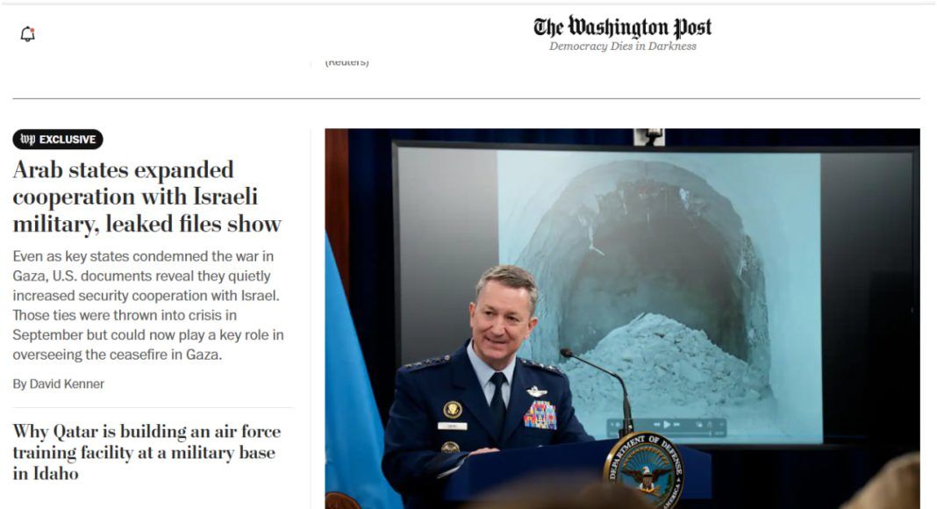Open the Arab states expanded cooperation headline
Viewport: 937px width, 509px height.
(x=147, y=197)
